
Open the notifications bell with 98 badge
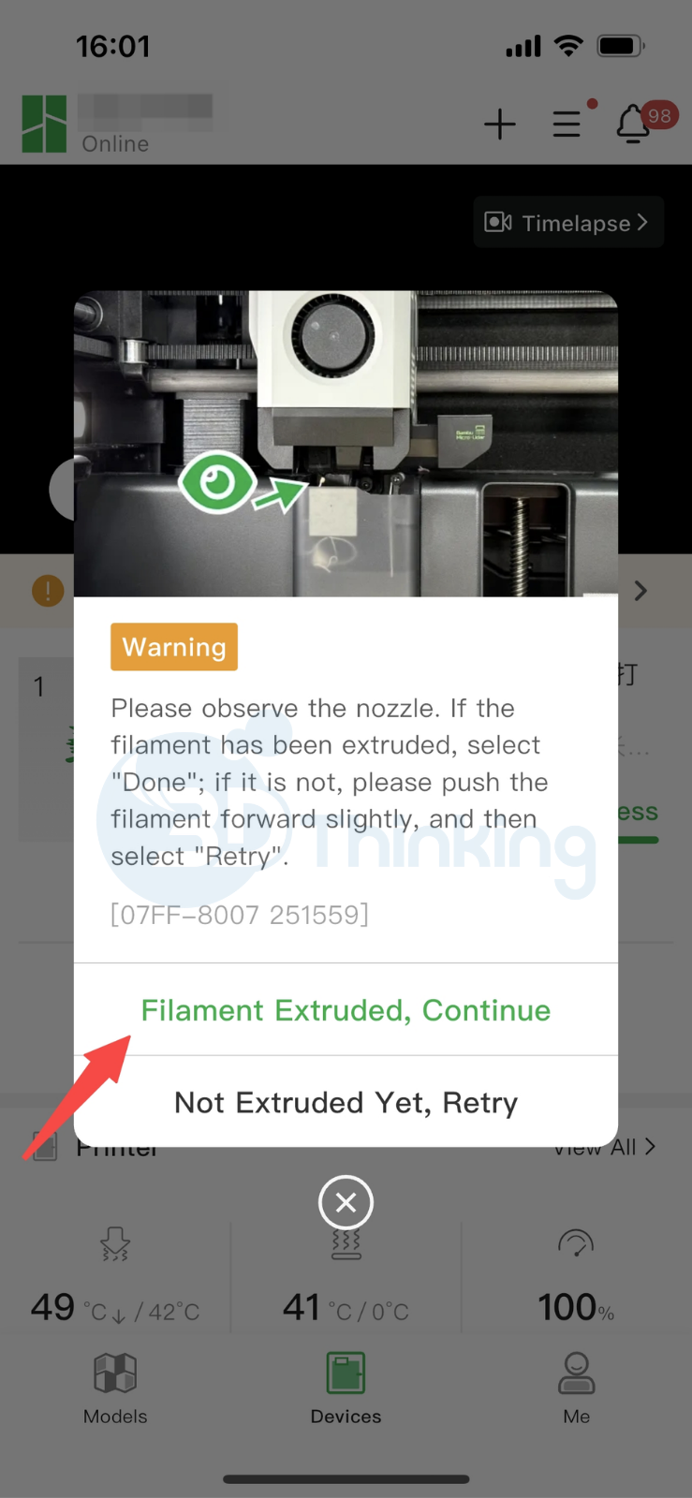(x=634, y=123)
